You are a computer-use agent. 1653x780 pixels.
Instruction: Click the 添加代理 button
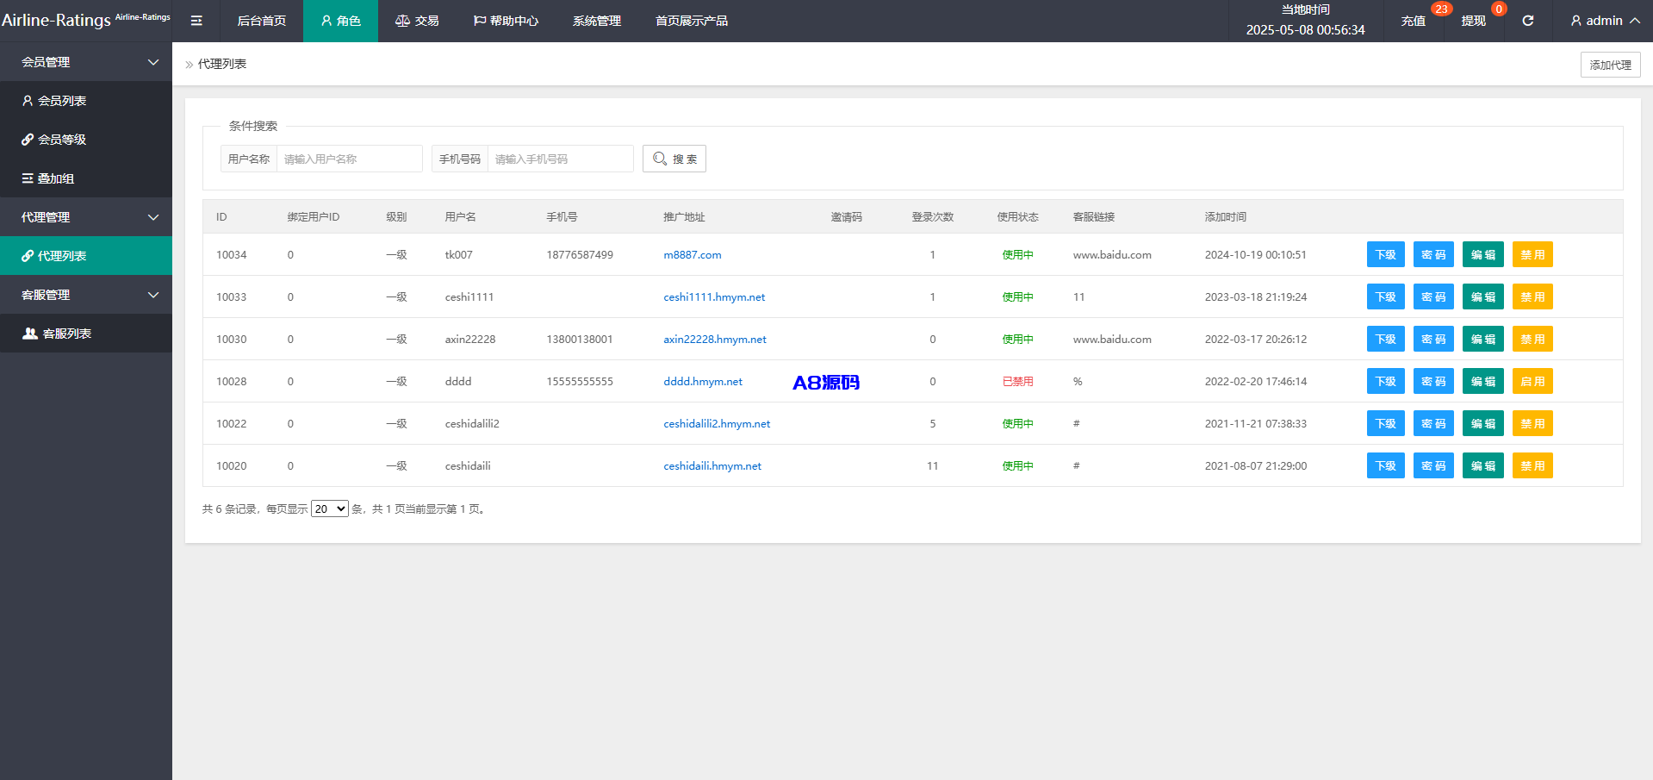pos(1610,65)
